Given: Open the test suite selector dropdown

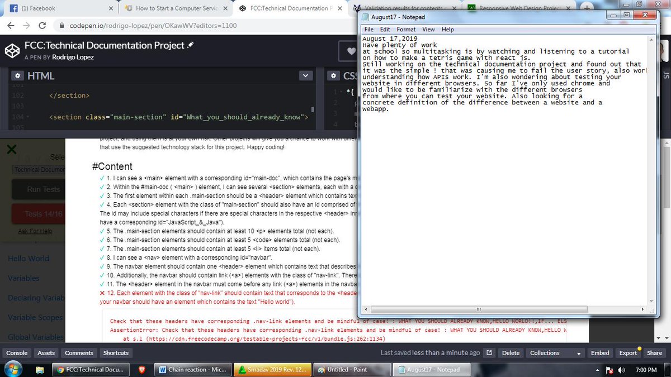Looking at the screenshot, I should coord(39,169).
